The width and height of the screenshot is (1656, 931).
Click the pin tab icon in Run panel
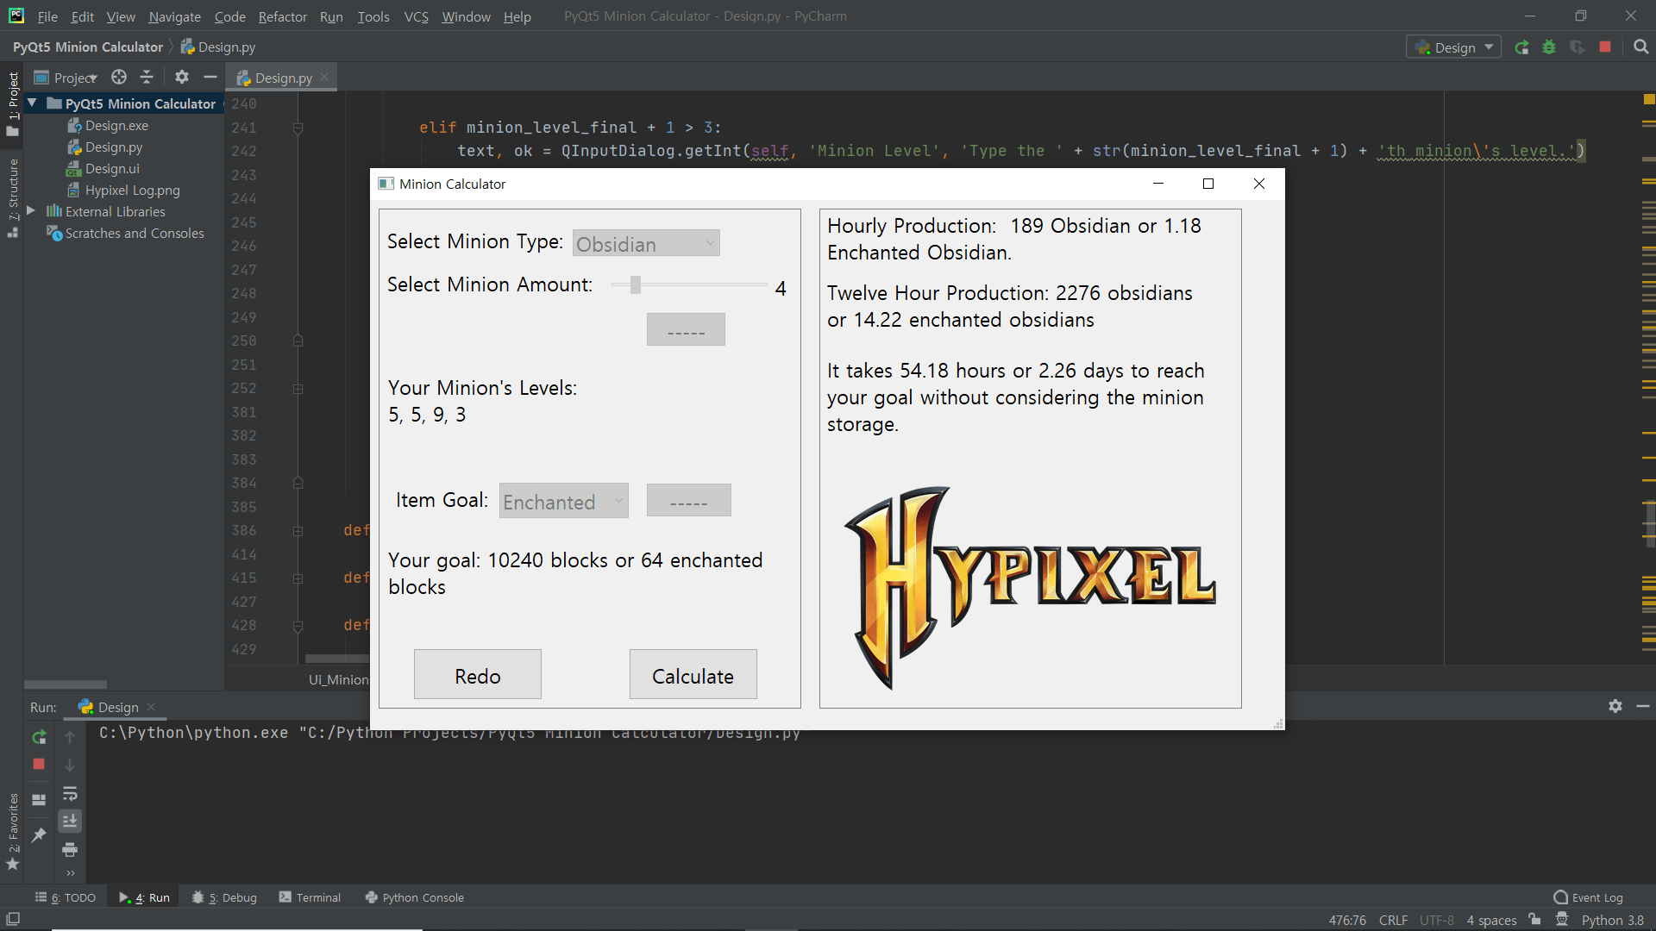click(x=39, y=834)
